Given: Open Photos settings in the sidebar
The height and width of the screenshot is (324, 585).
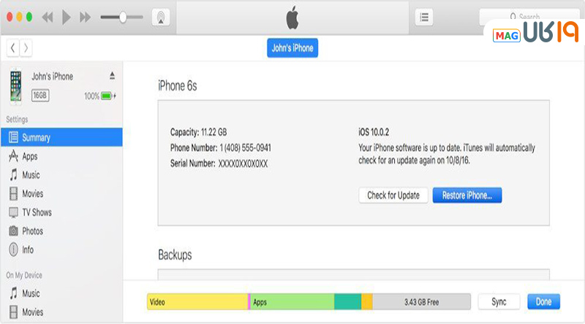Looking at the screenshot, I should click(32, 231).
